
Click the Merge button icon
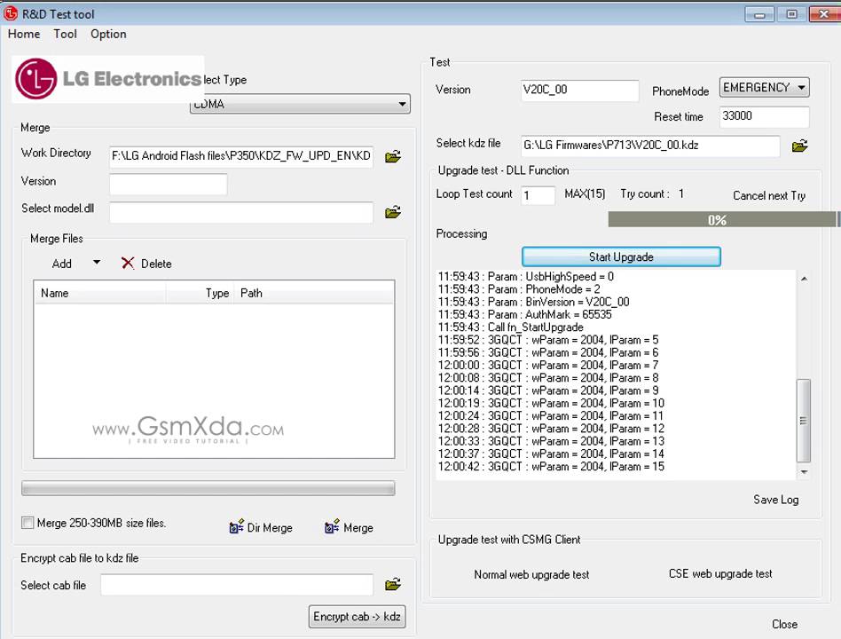coord(332,526)
